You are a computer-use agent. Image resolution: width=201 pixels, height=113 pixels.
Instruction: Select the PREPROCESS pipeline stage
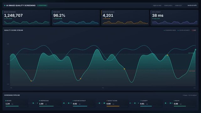pos(50,103)
